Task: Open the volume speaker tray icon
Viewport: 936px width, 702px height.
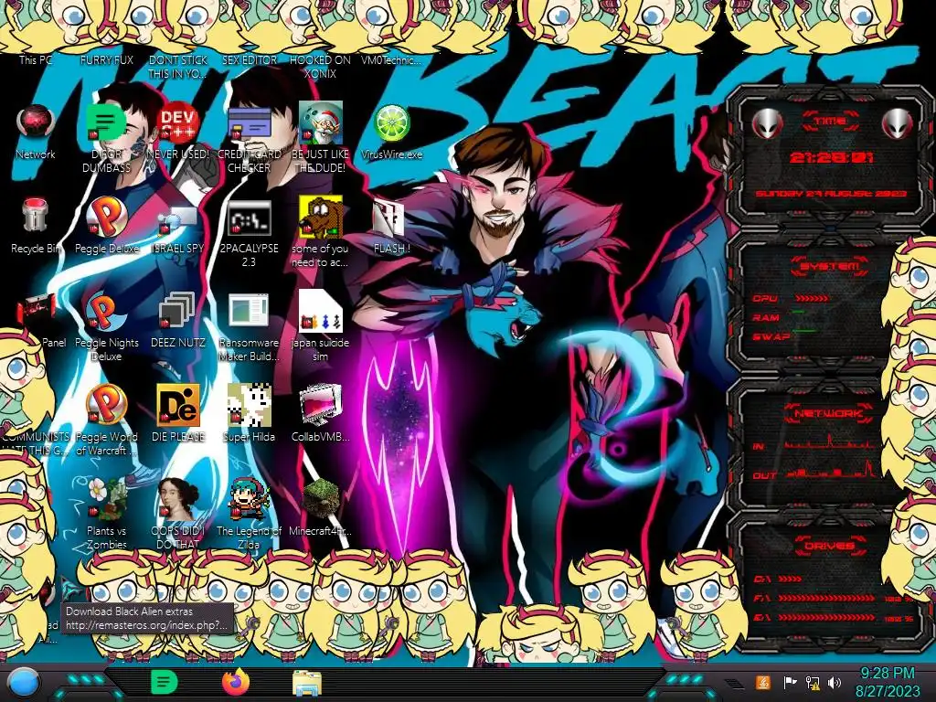Action: [x=835, y=682]
